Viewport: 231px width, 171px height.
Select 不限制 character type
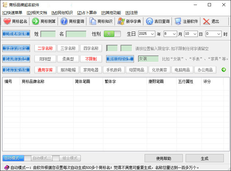(x=91, y=59)
